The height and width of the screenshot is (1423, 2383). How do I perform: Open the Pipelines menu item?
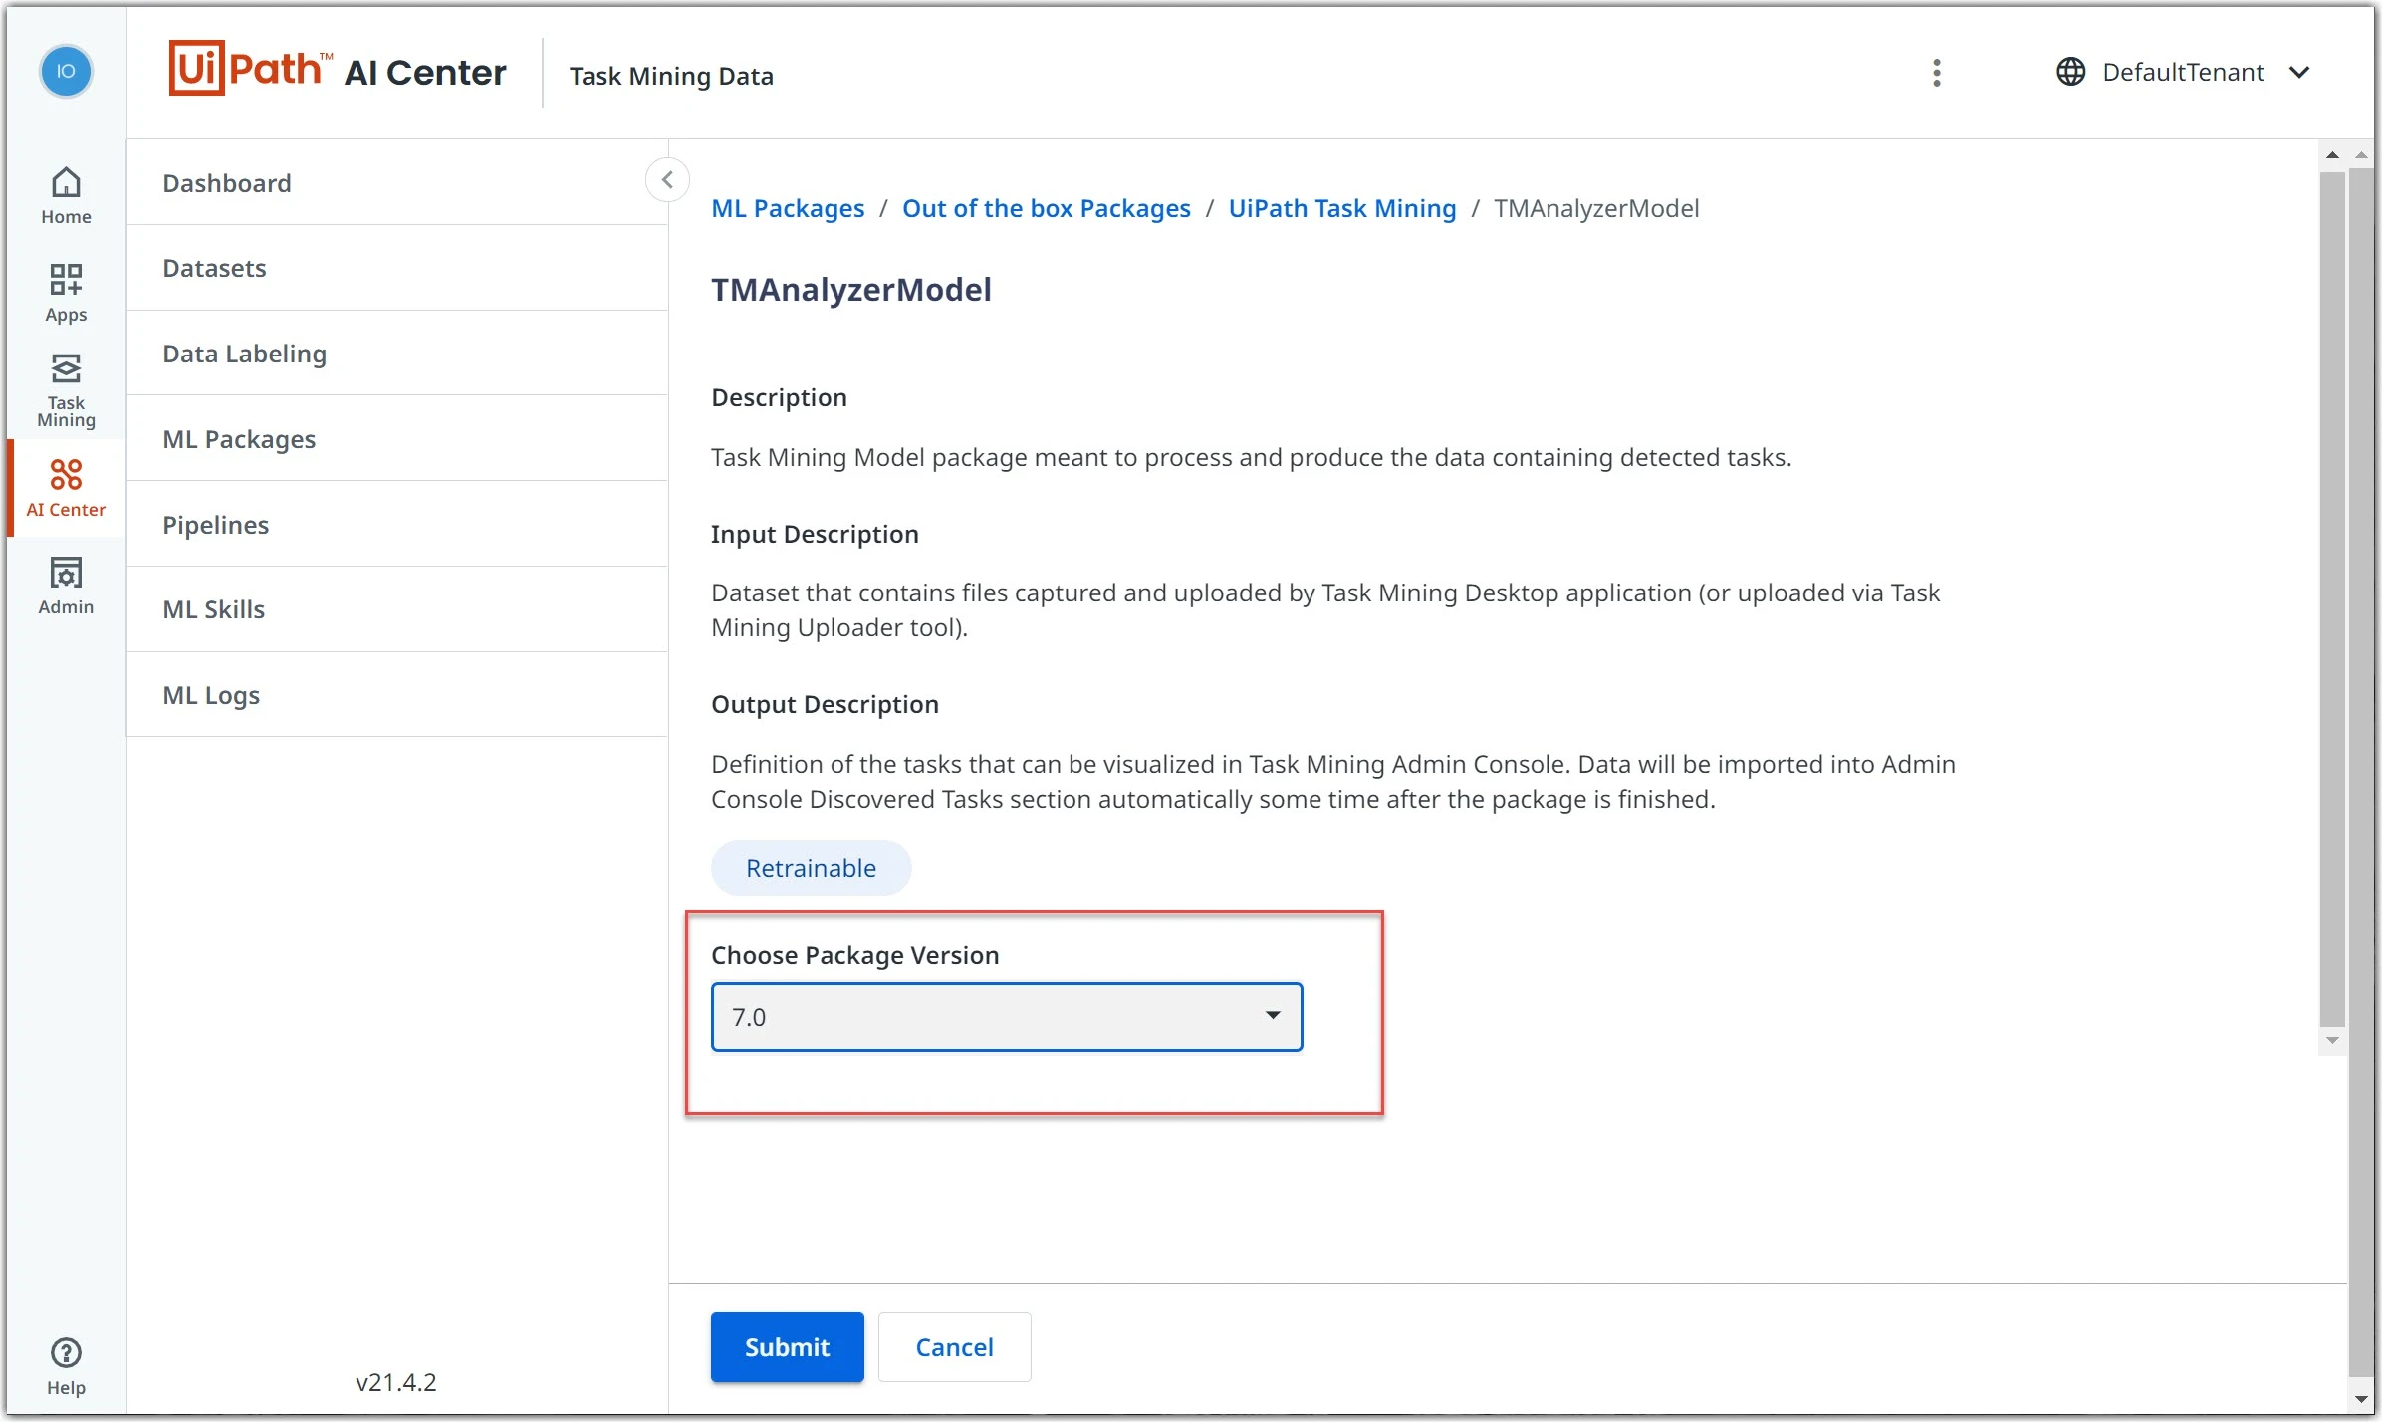coord(397,525)
